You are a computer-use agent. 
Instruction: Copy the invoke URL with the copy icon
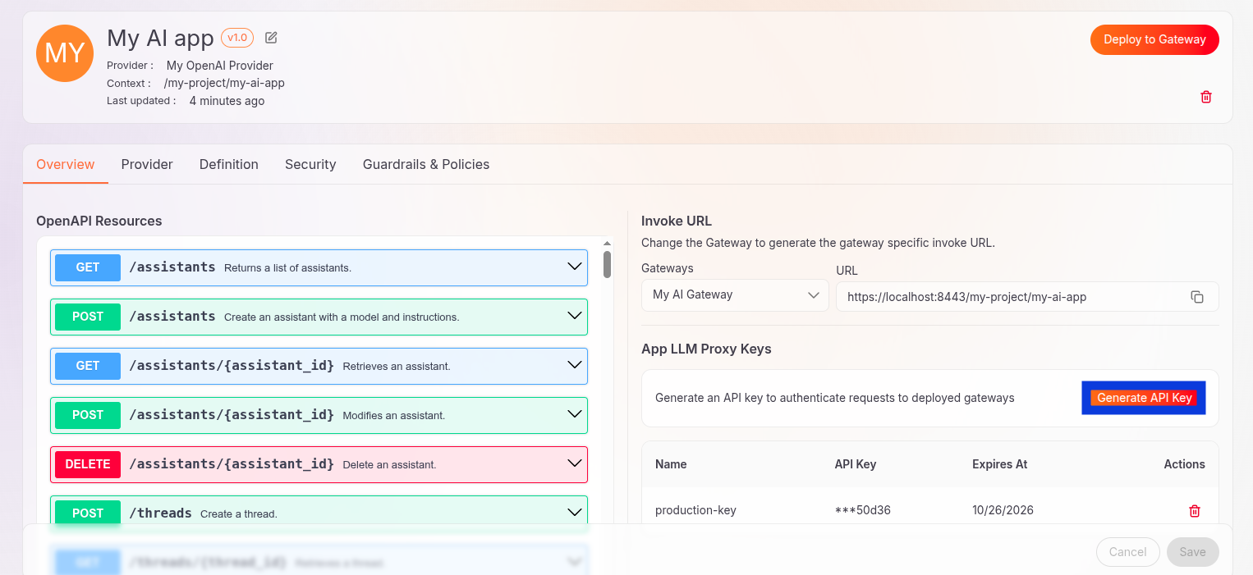tap(1197, 297)
